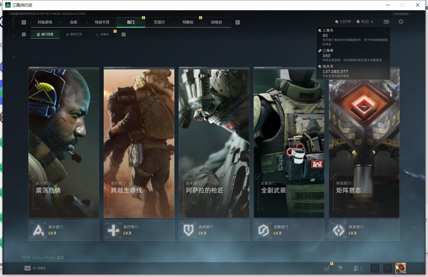Select the 医疗部门 cross icon
Screen dimensions: 428x277
113,230
